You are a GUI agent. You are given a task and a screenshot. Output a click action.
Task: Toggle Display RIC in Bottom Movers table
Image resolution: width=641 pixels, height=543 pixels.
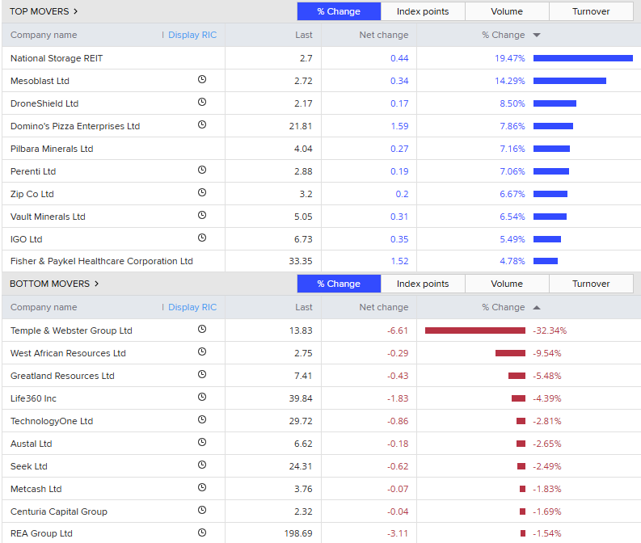click(x=192, y=307)
